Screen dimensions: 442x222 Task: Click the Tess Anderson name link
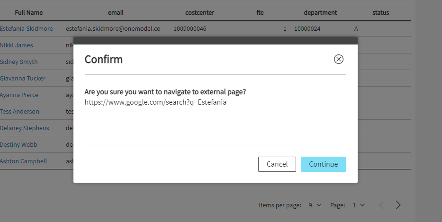[20, 111]
